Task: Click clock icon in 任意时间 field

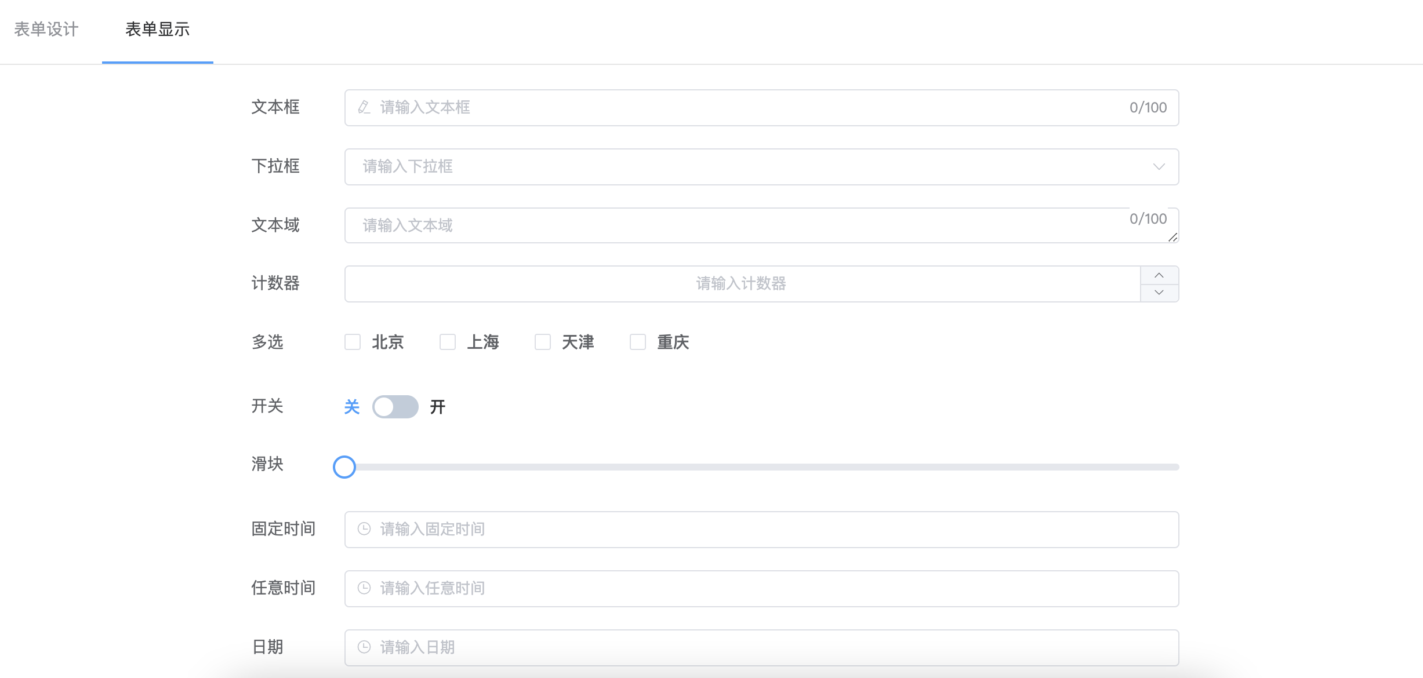Action: [364, 588]
